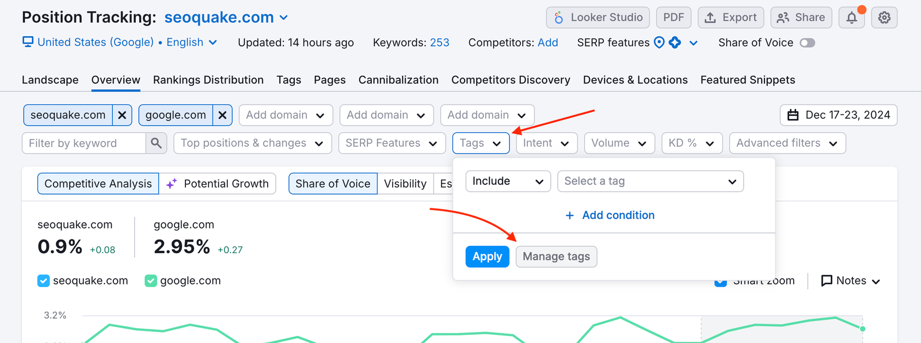The width and height of the screenshot is (921, 343).
Task: Open the Cannibalization tab
Action: [398, 79]
